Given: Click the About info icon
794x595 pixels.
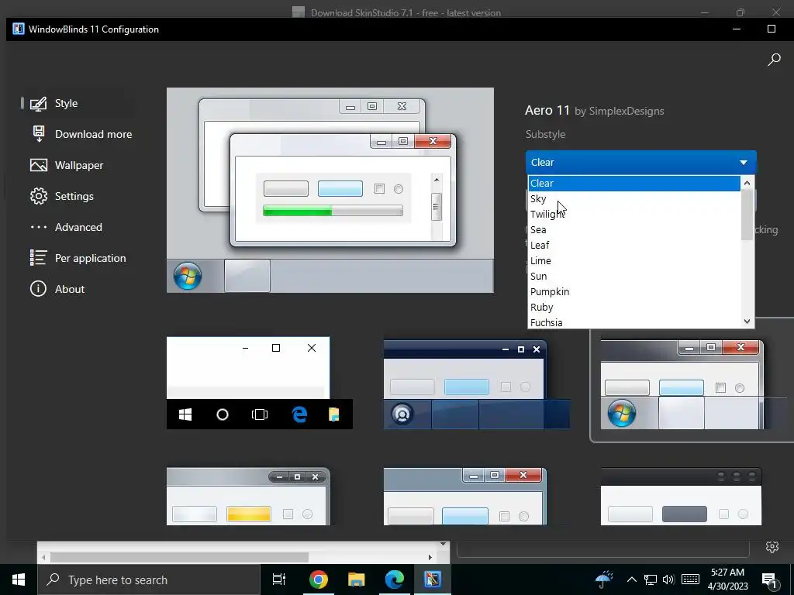Looking at the screenshot, I should pos(39,289).
